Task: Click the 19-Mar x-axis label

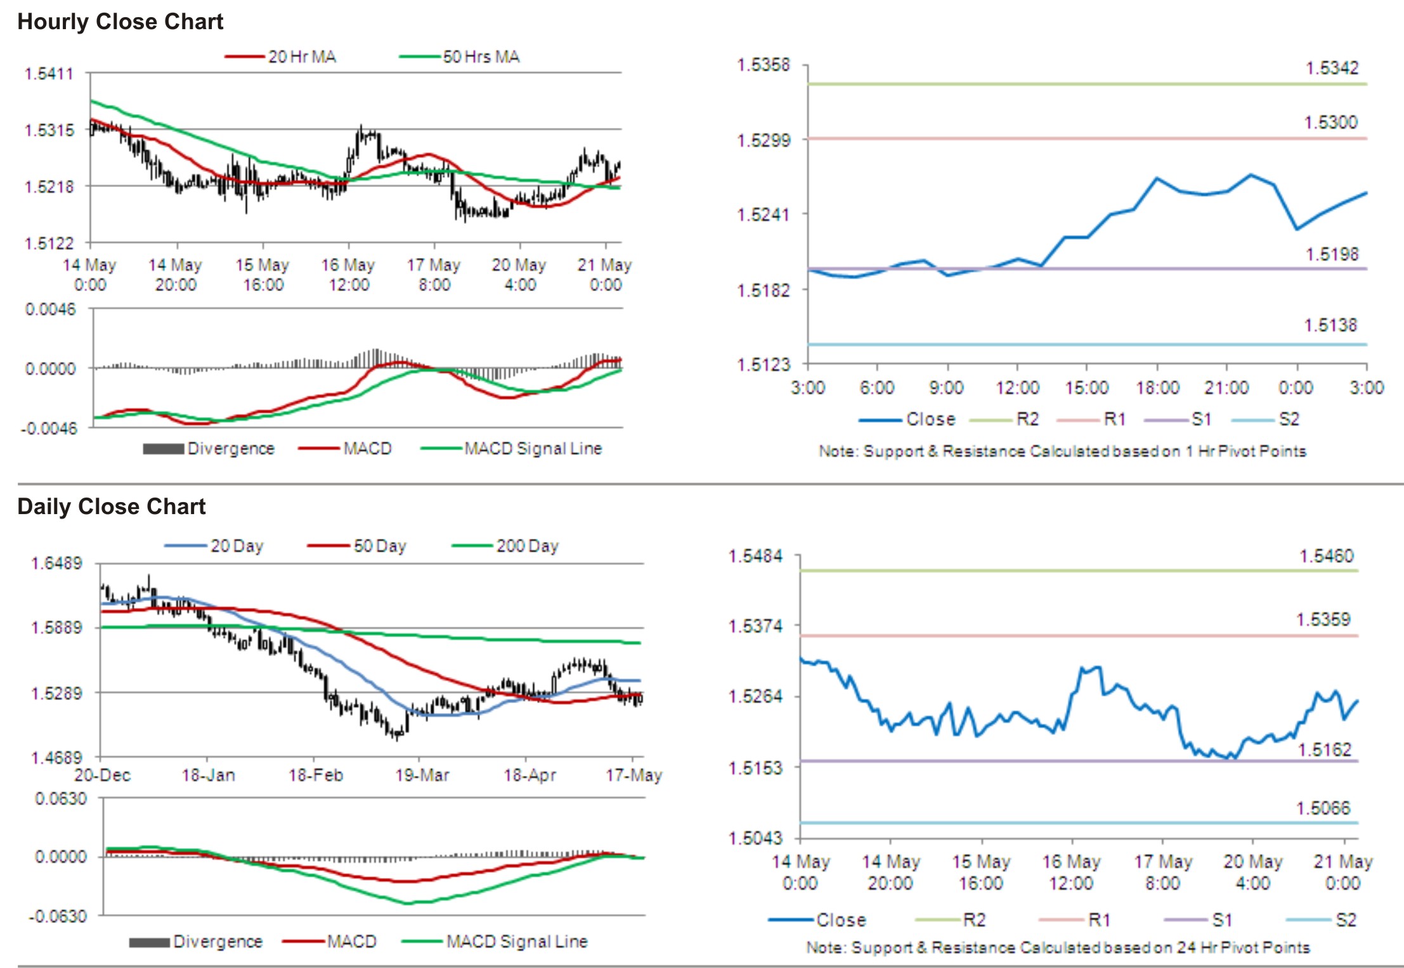Action: 422,775
